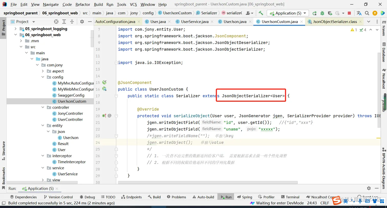The image size is (387, 208).
Task: Toggle the Structure side tool window
Action: (x=3, y=151)
